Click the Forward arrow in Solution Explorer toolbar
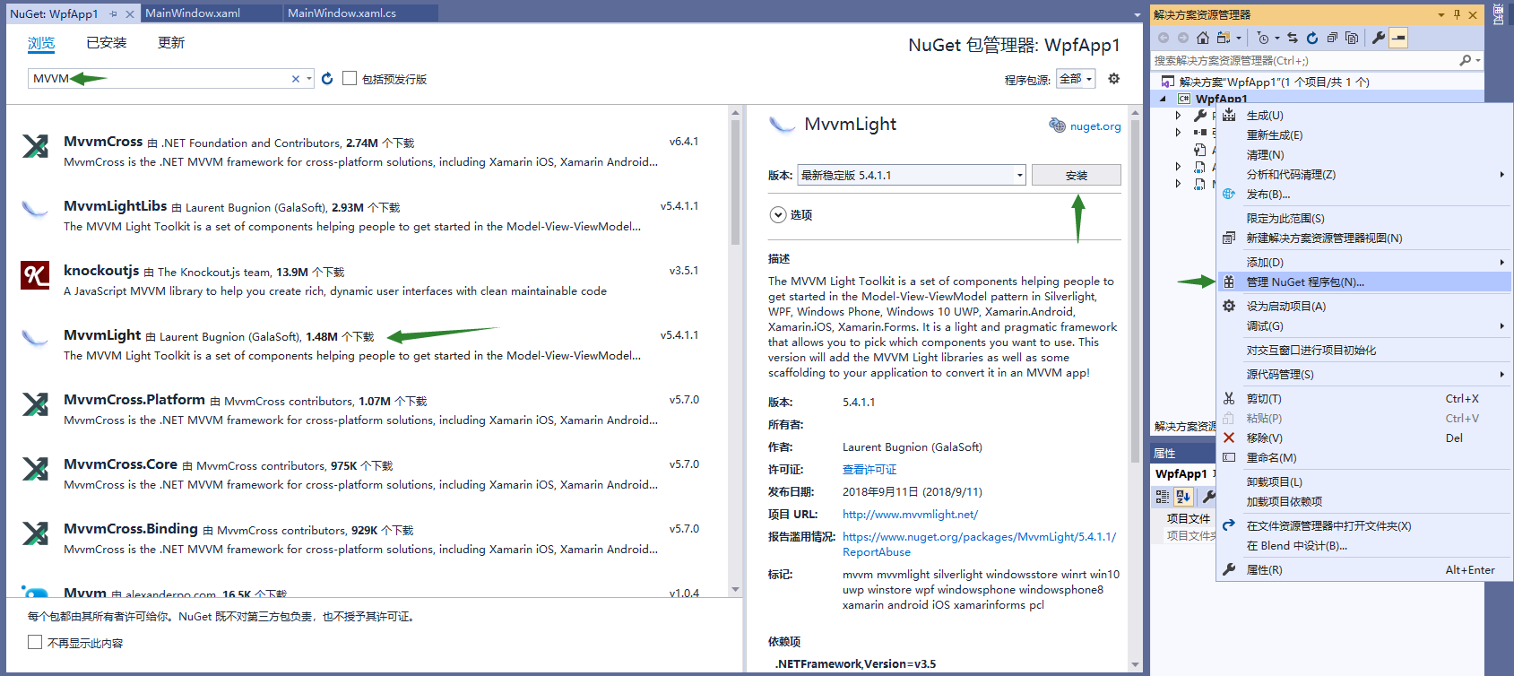The width and height of the screenshot is (1514, 676). click(1183, 38)
